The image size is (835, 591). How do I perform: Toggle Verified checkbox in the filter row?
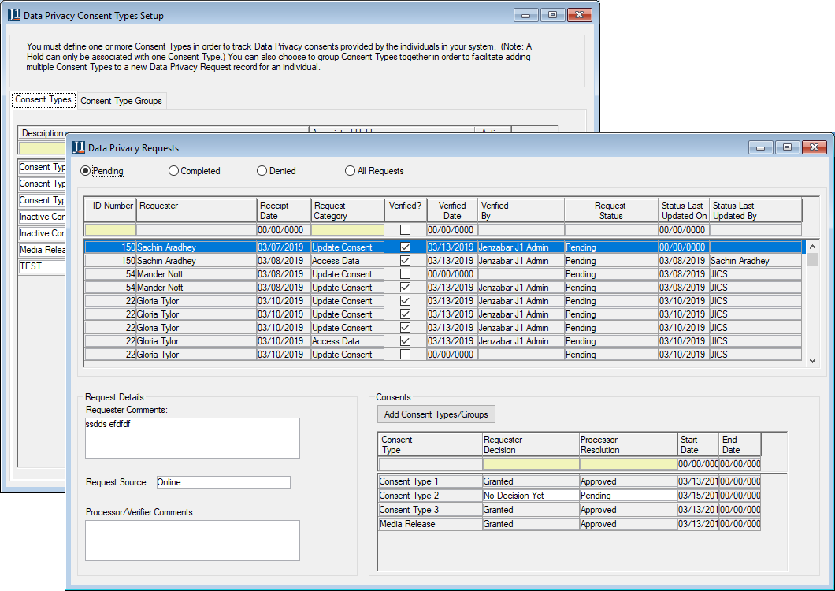click(x=405, y=230)
